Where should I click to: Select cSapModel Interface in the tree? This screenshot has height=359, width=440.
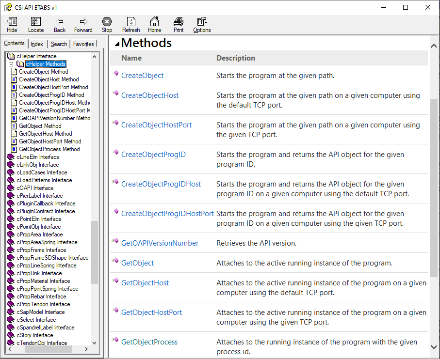[x=40, y=312]
